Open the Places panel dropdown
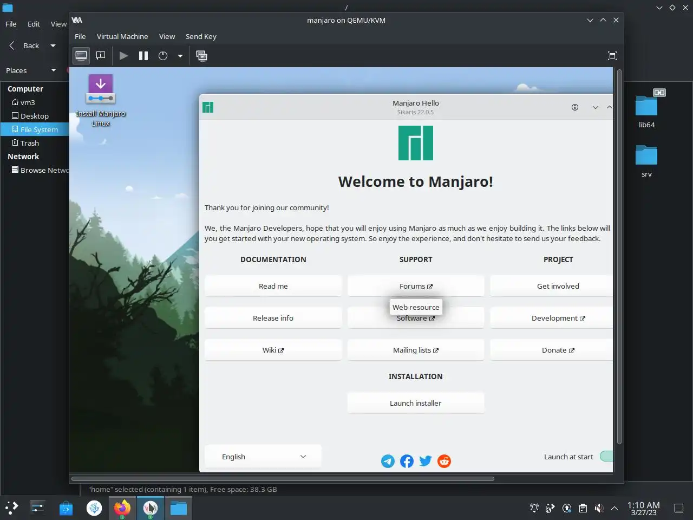 tap(54, 70)
